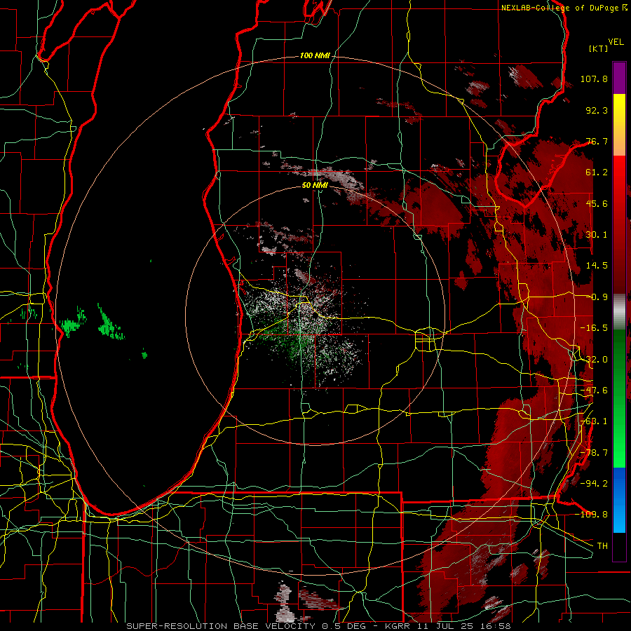Select the -78.7 legend value

pyautogui.click(x=594, y=453)
